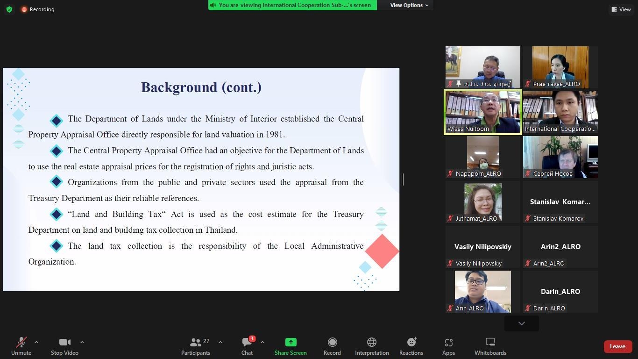
Task: Open View Options dropdown
Action: click(x=410, y=5)
